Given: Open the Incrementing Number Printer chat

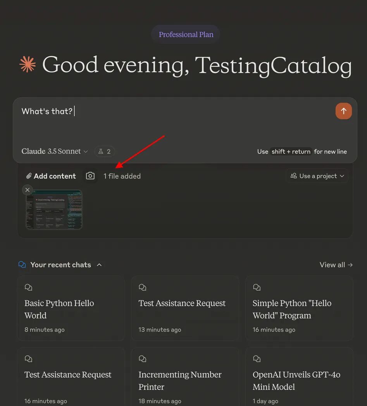Looking at the screenshot, I should pyautogui.click(x=185, y=377).
